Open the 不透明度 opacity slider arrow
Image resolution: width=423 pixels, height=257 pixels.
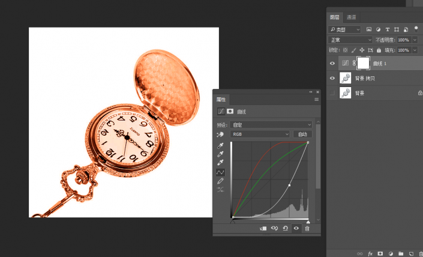click(415, 40)
